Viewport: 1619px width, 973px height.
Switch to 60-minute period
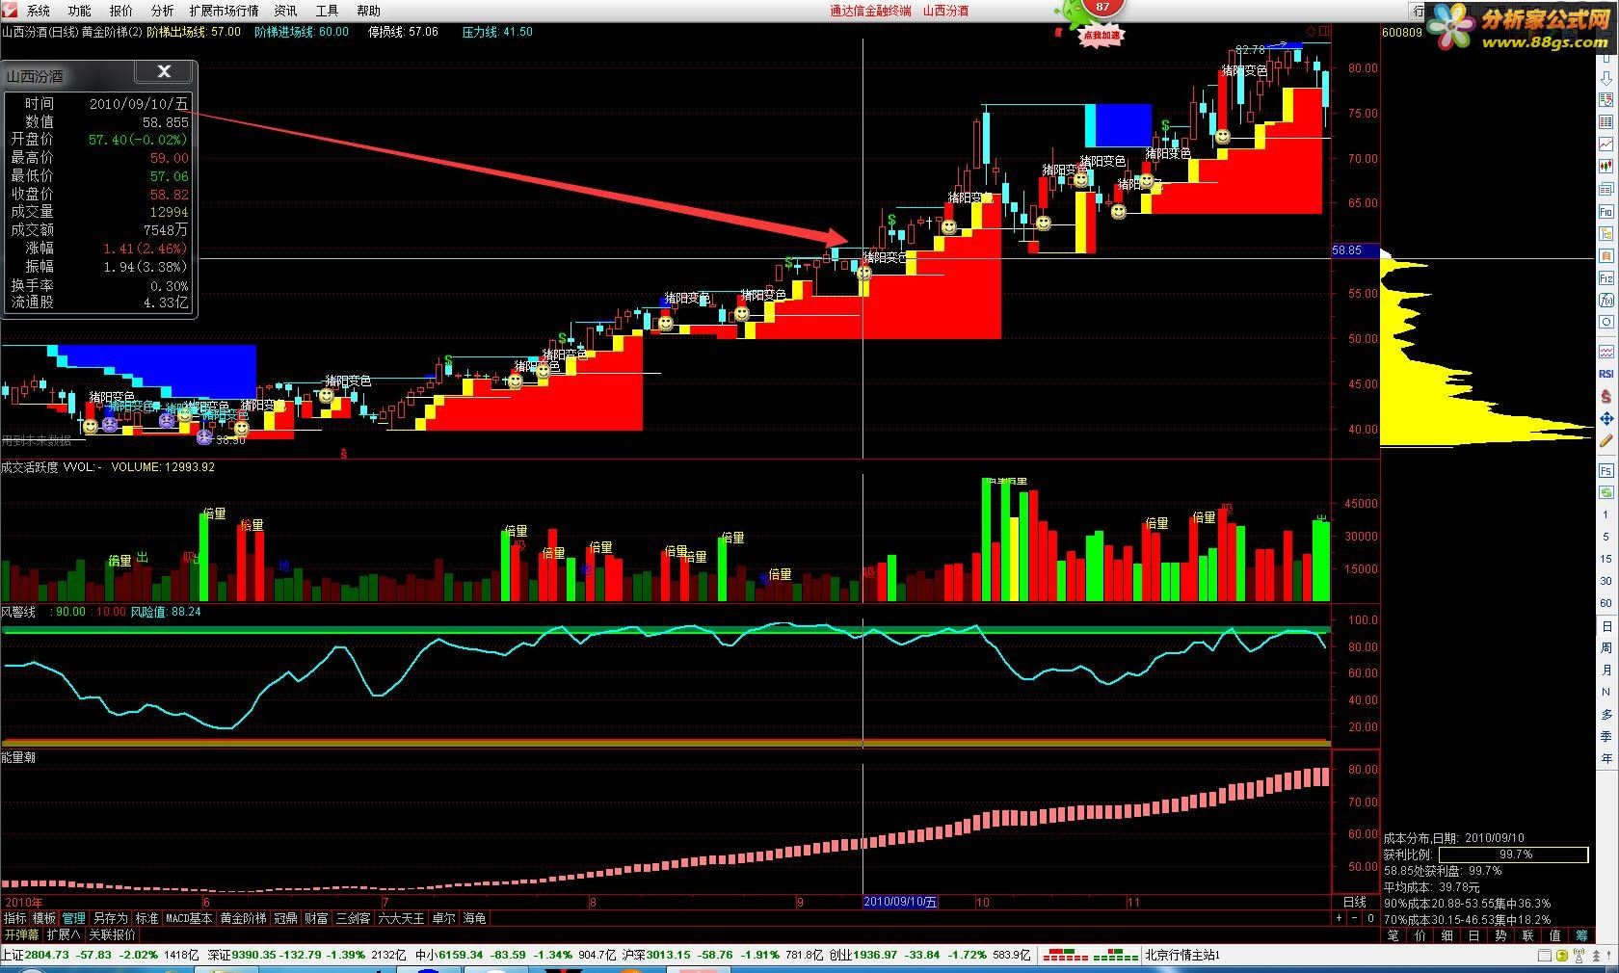pos(1606,604)
